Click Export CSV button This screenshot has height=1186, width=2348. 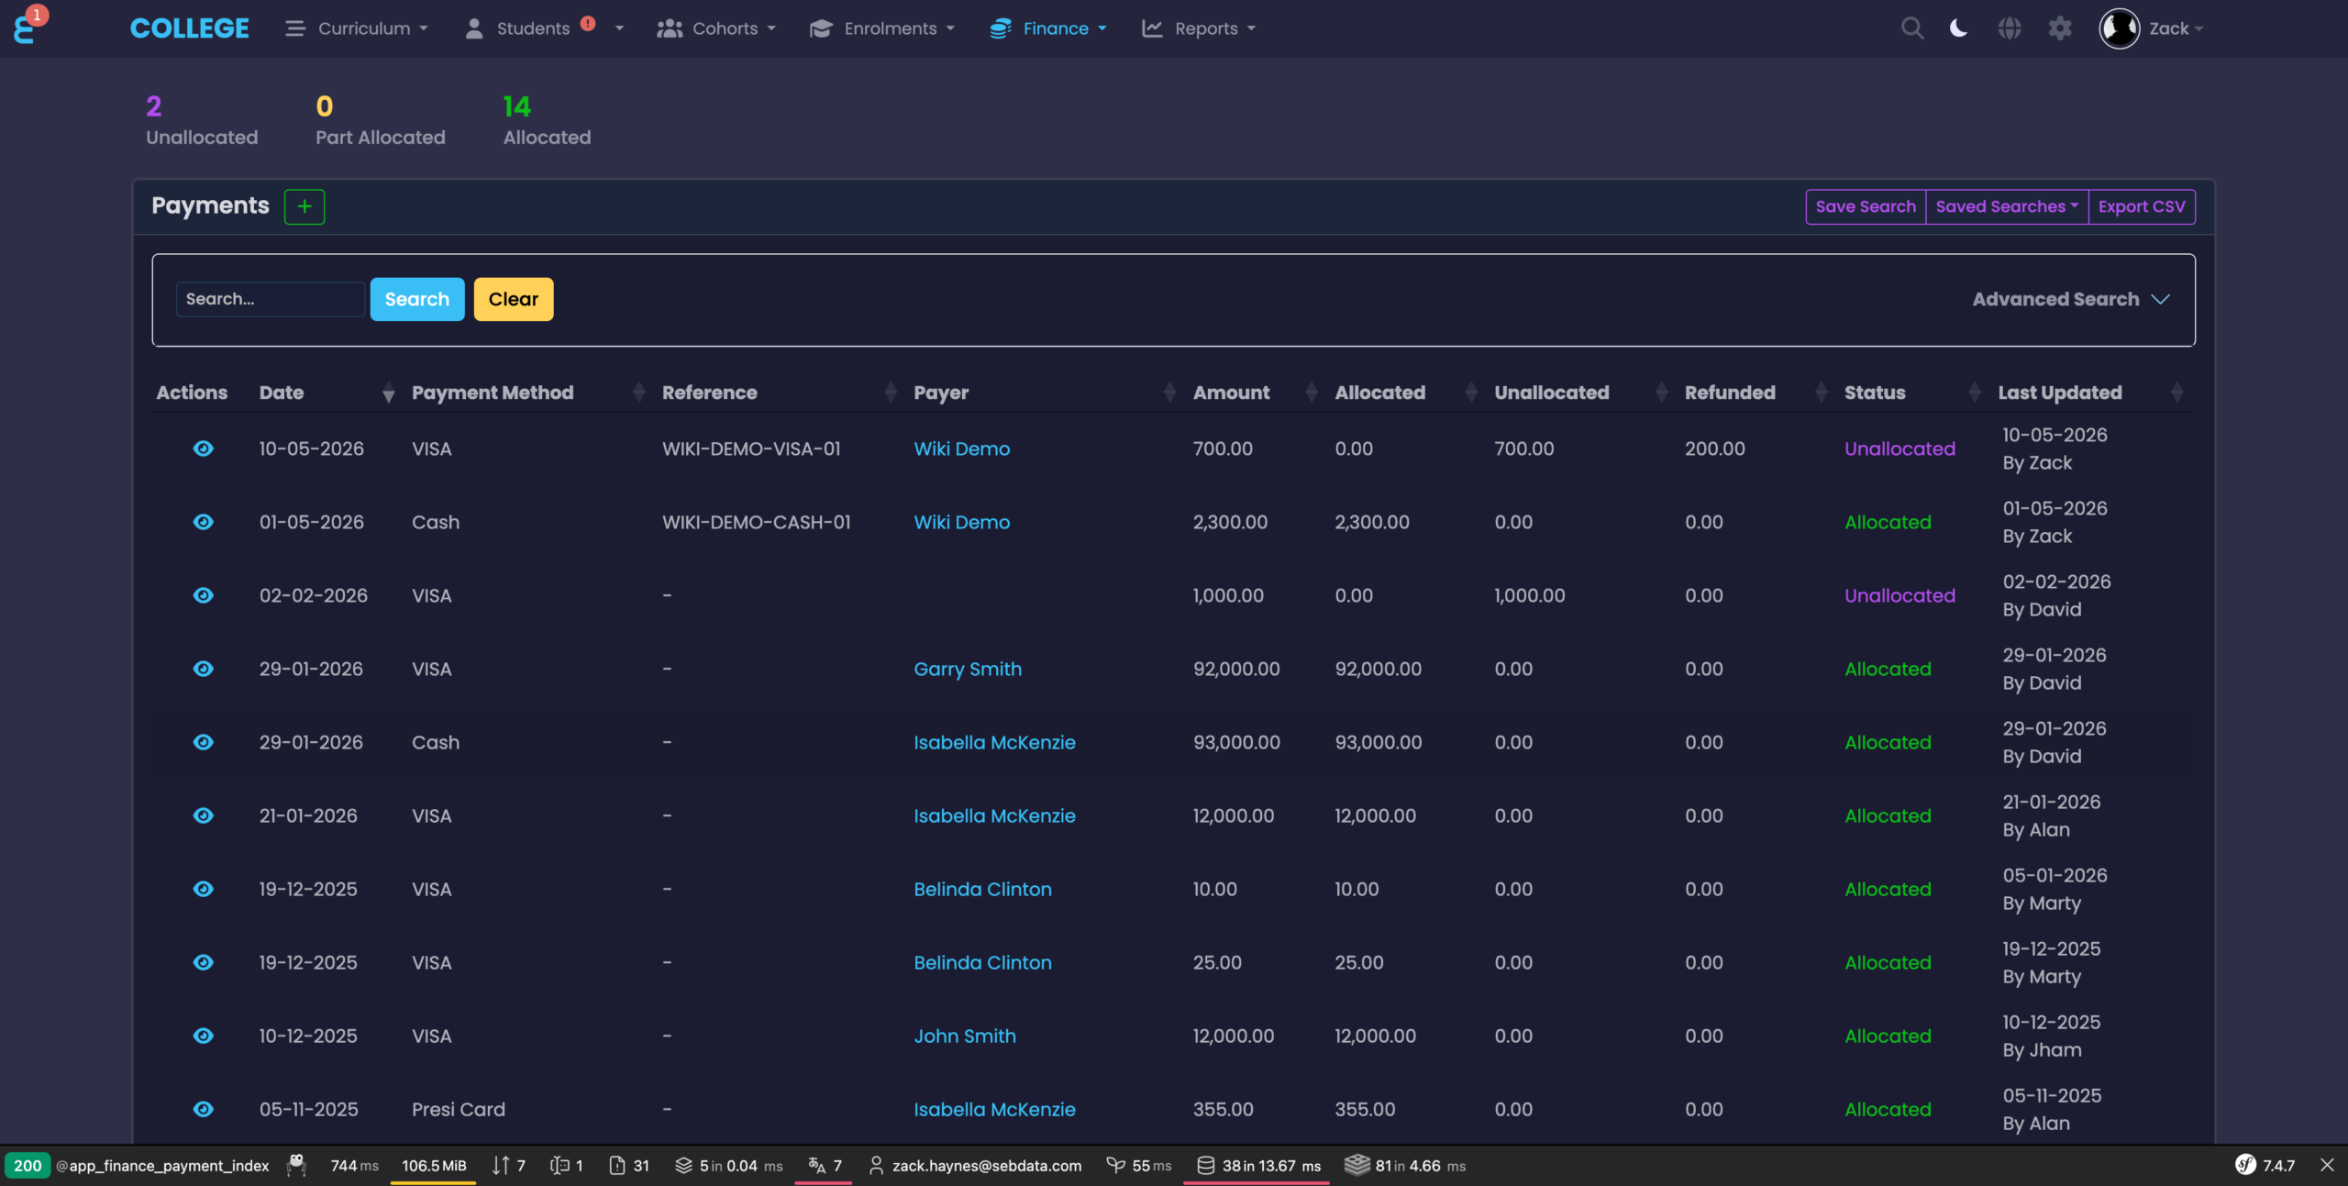click(2142, 206)
